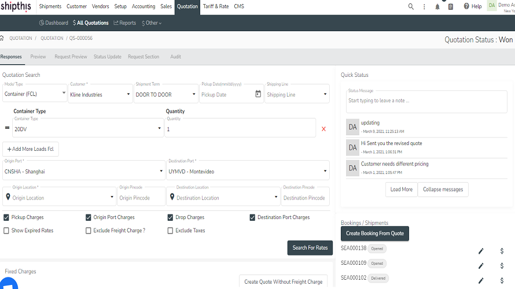The height and width of the screenshot is (289, 515).
Task: Click Load More messages button
Action: [402, 189]
